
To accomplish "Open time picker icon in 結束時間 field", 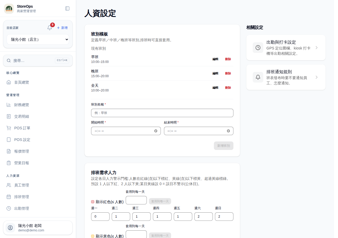I will 228,131.
